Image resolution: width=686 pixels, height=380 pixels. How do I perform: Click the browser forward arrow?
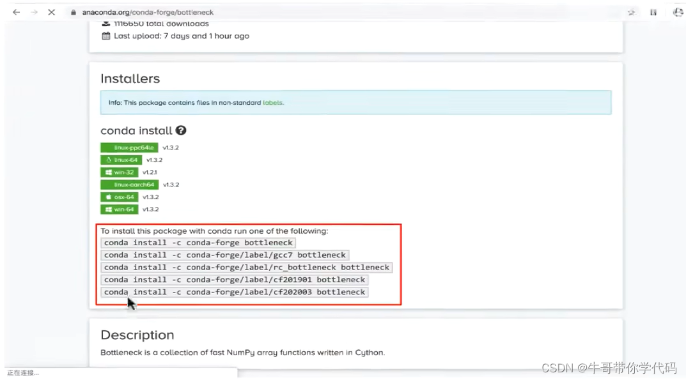coord(34,12)
